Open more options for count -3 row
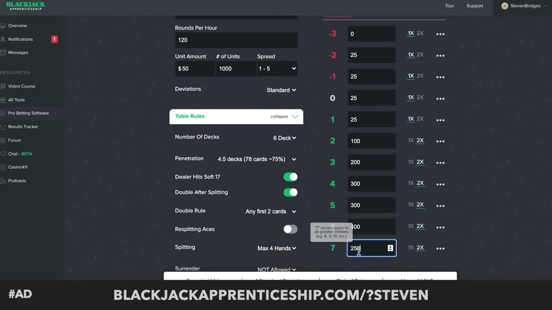552x310 pixels. (x=440, y=34)
